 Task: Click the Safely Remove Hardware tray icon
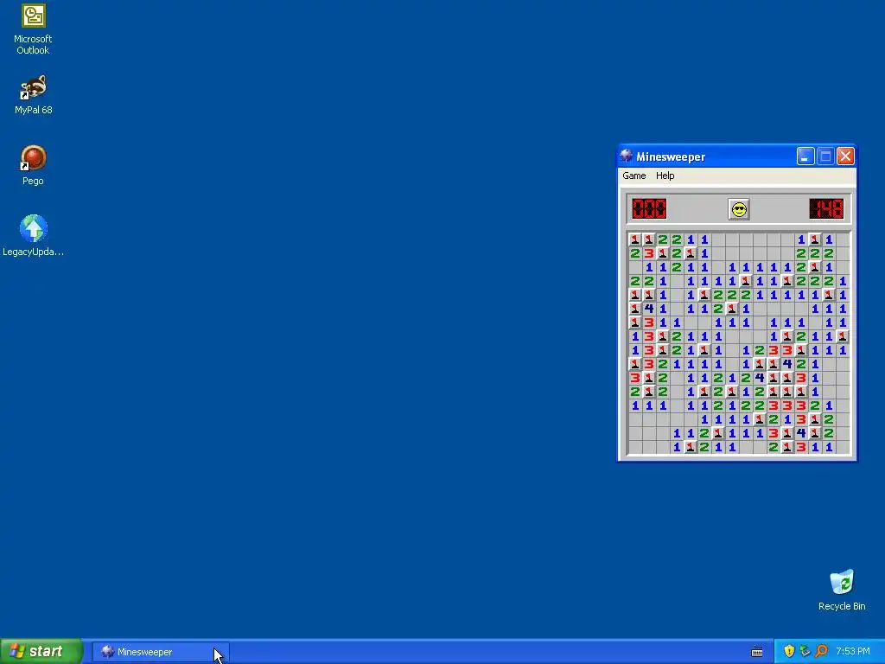[x=805, y=651]
